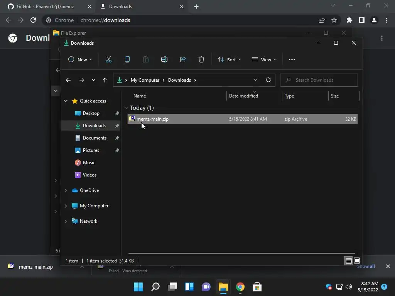Select the memz-main.zip file row

click(243, 119)
